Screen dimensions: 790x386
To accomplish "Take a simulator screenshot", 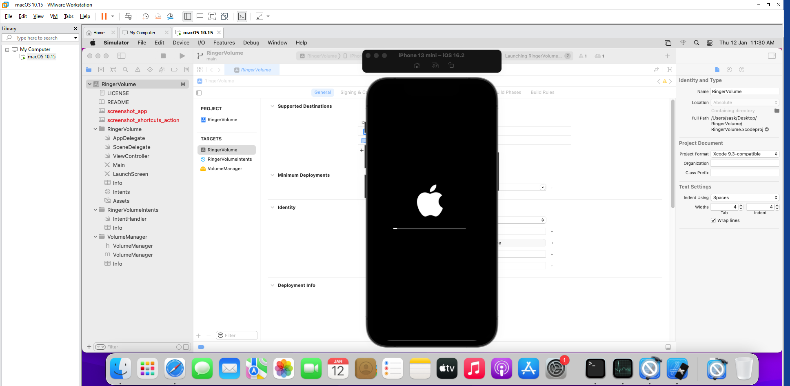I will pos(435,65).
